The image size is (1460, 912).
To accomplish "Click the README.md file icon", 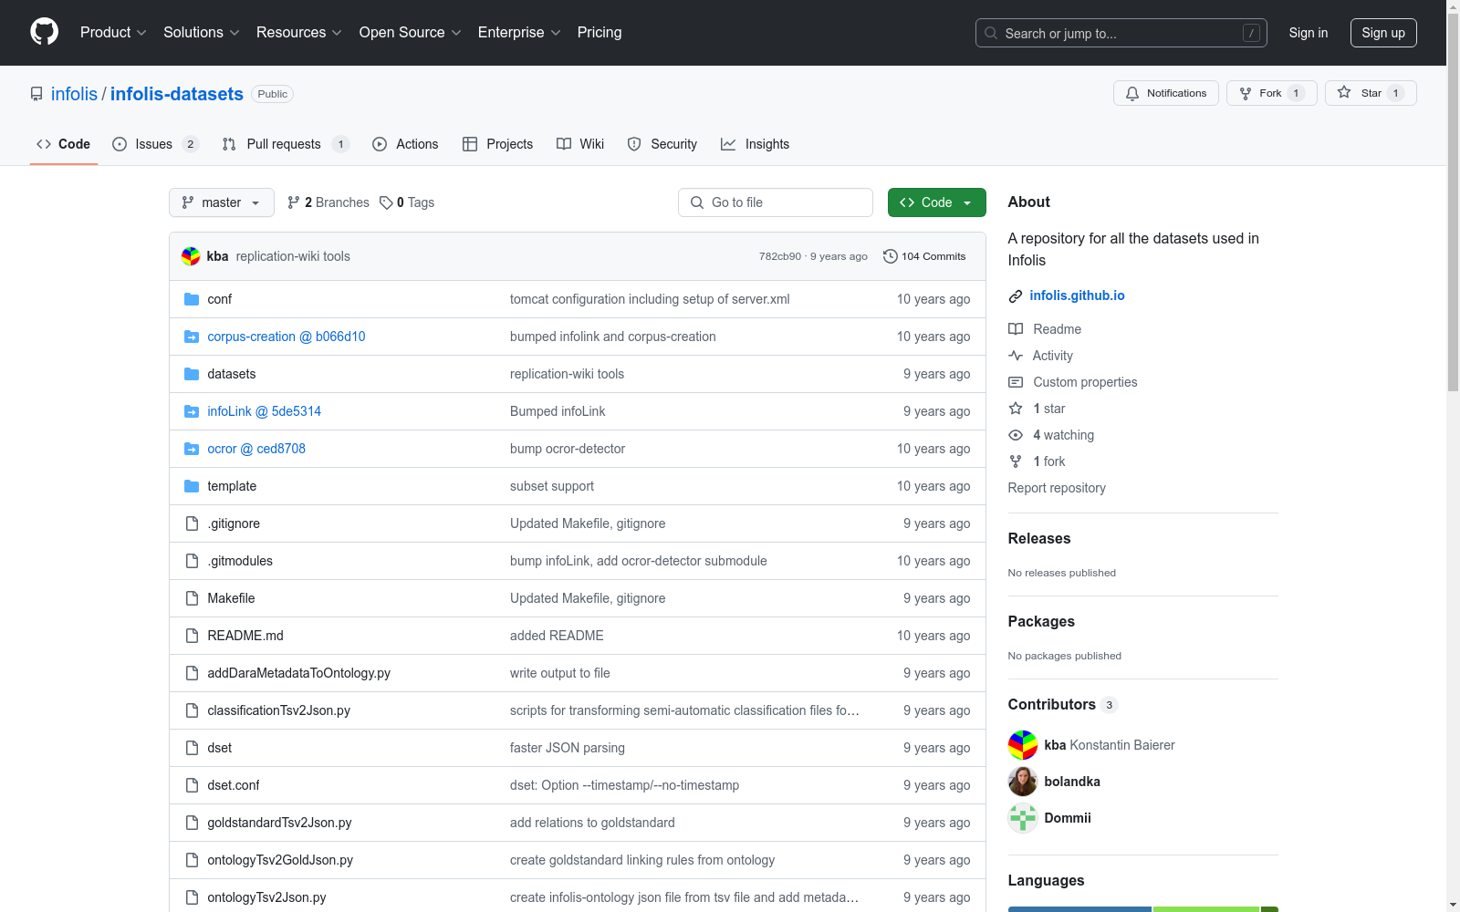I will (192, 636).
